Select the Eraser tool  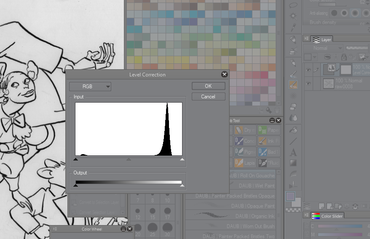point(293,107)
